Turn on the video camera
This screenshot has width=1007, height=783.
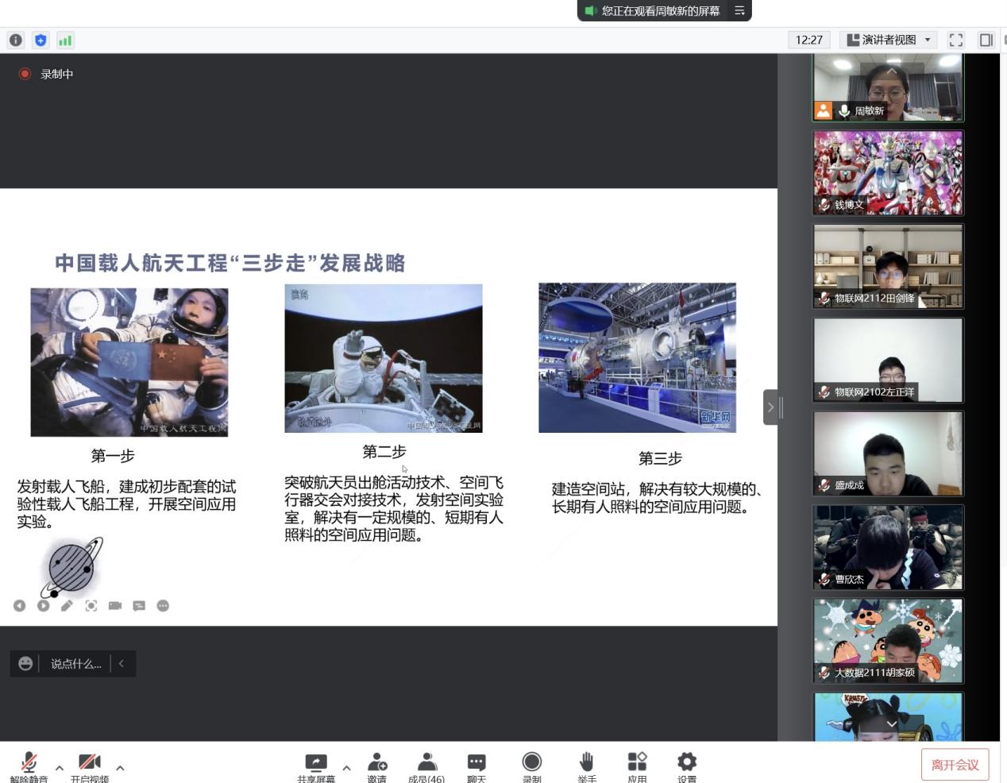pos(89,765)
